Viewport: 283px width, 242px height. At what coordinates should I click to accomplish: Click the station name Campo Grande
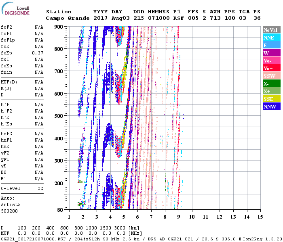point(68,18)
